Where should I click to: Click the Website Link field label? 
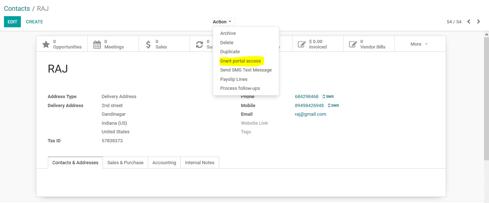point(254,123)
